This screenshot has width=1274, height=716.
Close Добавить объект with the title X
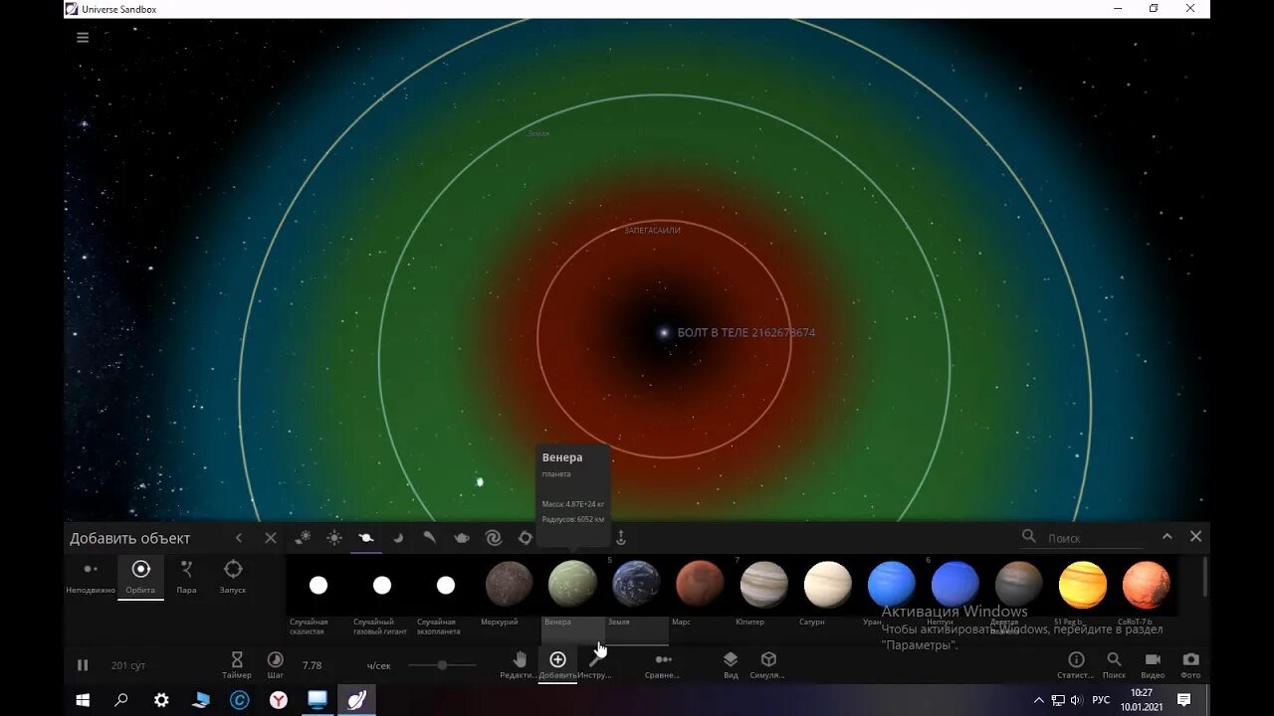coord(270,538)
